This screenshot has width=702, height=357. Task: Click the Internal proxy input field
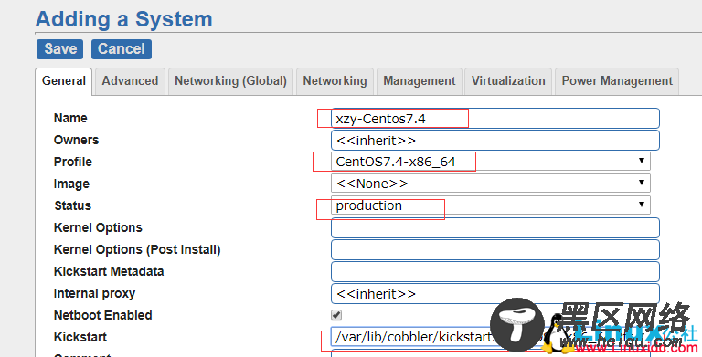click(x=495, y=293)
